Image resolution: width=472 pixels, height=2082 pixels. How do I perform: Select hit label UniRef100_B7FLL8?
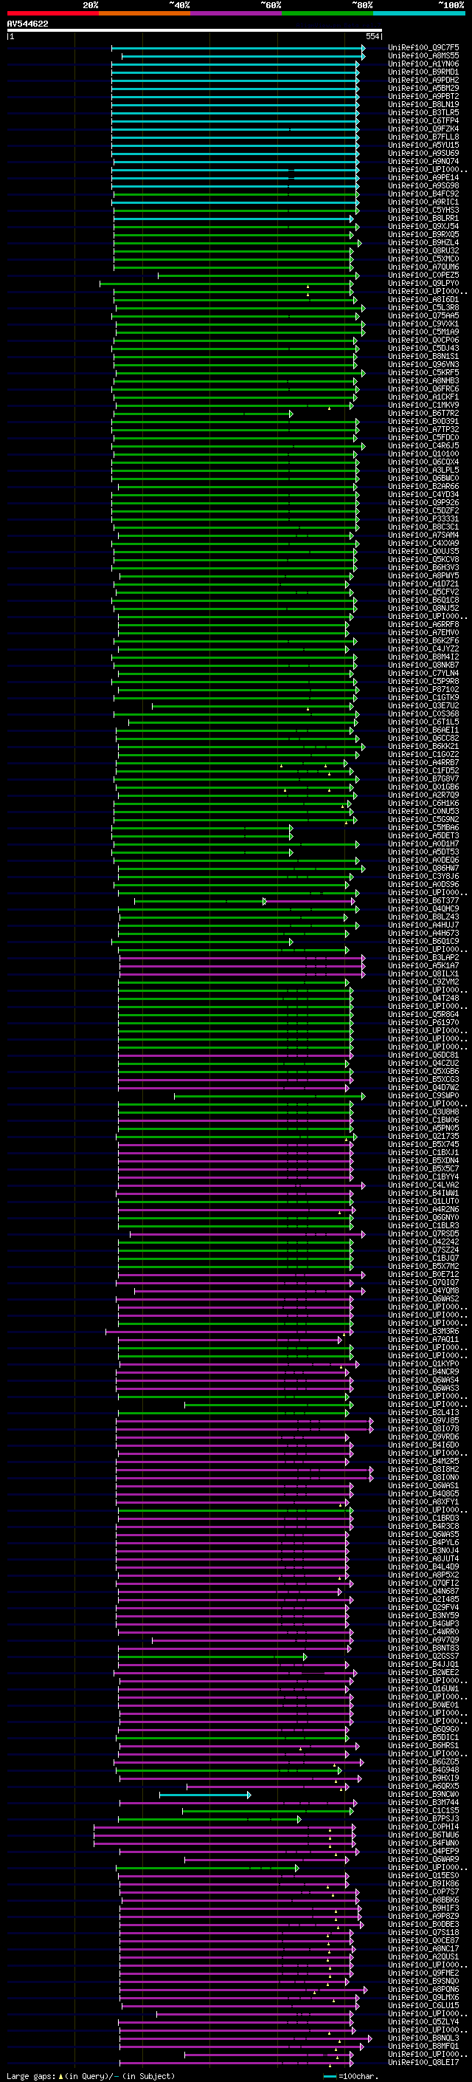coord(423,137)
